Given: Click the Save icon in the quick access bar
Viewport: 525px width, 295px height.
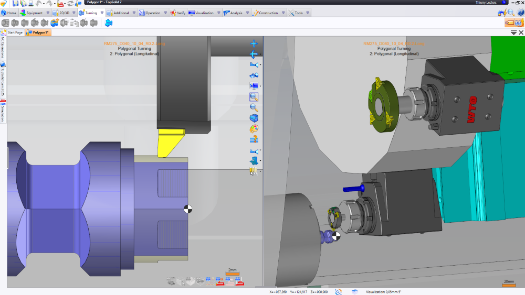Looking at the screenshot, I should [x=15, y=3].
